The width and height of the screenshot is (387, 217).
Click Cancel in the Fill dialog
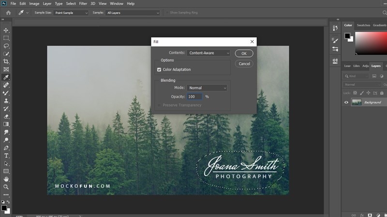[244, 64]
